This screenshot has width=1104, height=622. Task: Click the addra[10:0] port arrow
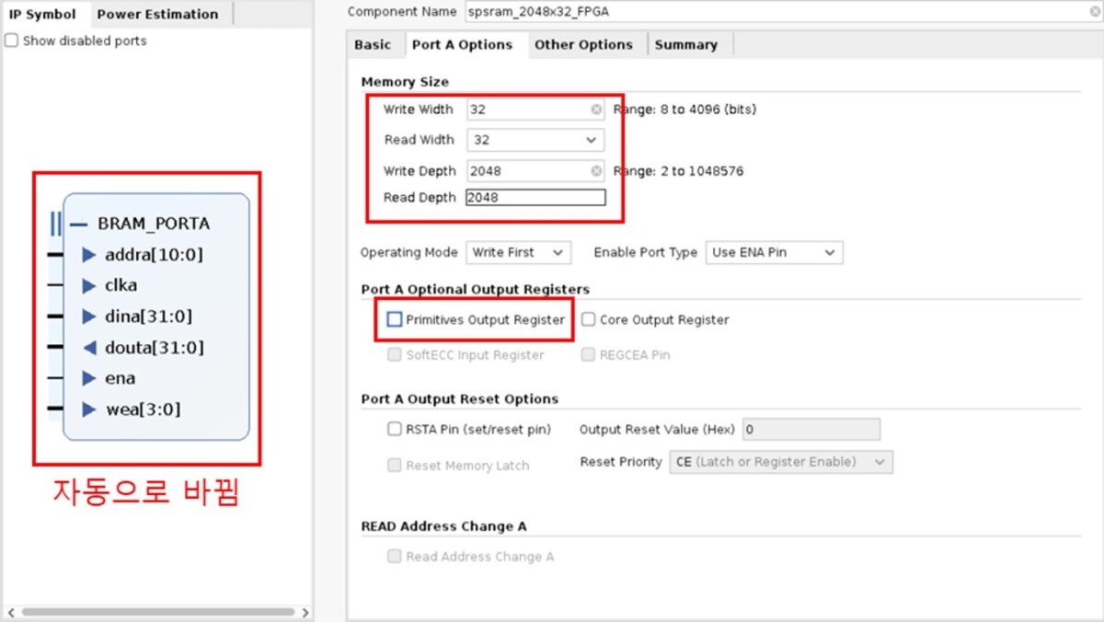tap(88, 255)
